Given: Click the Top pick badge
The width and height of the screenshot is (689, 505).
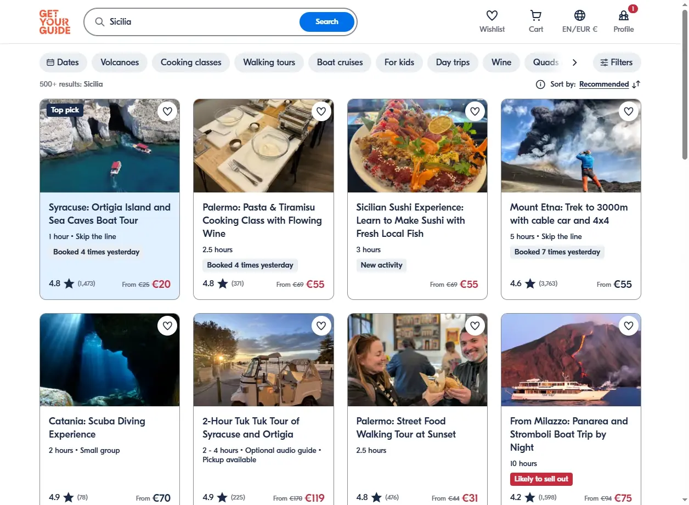Looking at the screenshot, I should 65,110.
